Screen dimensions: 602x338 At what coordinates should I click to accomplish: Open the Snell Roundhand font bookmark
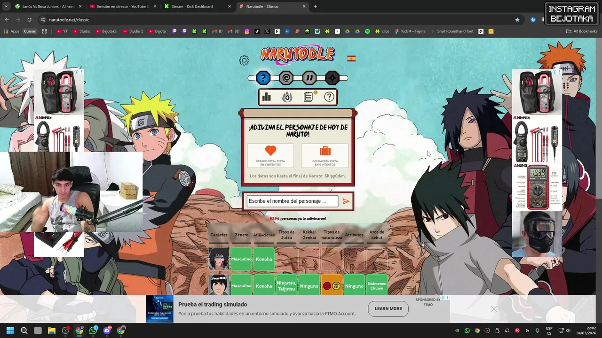tap(452, 31)
